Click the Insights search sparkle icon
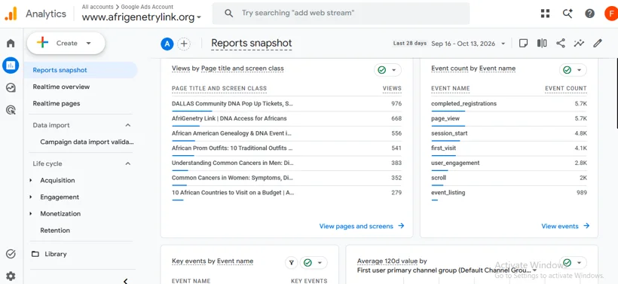 point(568,14)
